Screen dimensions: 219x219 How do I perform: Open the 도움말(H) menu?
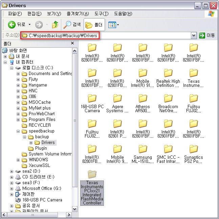(123, 14)
